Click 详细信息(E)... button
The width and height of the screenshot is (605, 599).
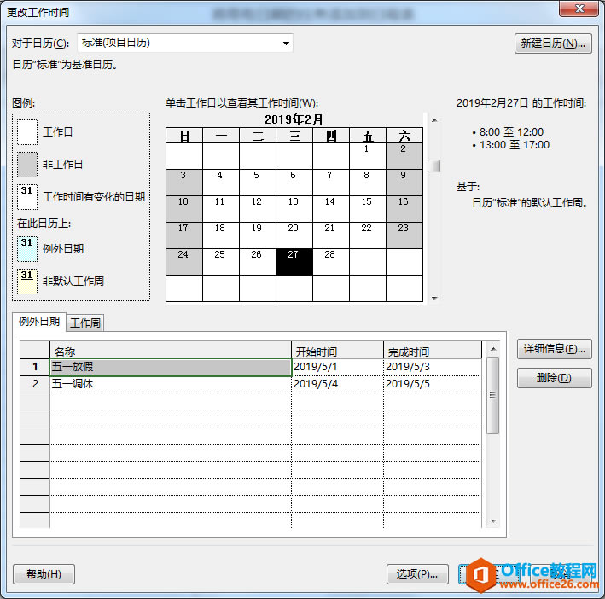(x=554, y=349)
